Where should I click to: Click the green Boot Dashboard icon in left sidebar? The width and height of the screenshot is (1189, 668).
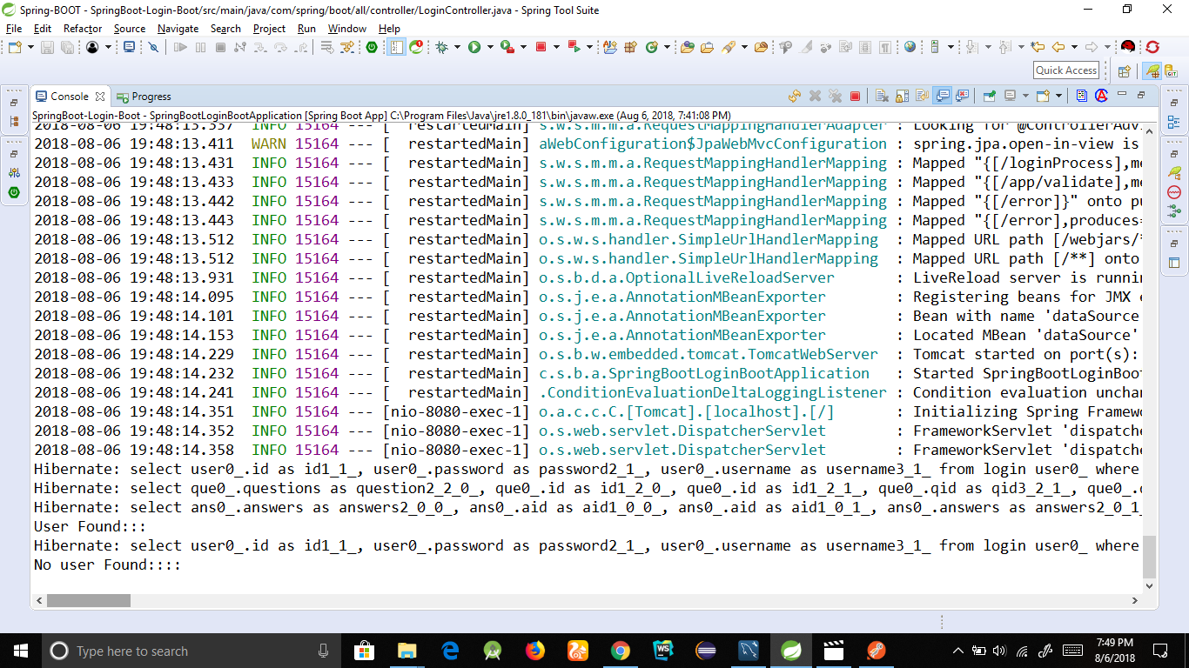pos(14,191)
